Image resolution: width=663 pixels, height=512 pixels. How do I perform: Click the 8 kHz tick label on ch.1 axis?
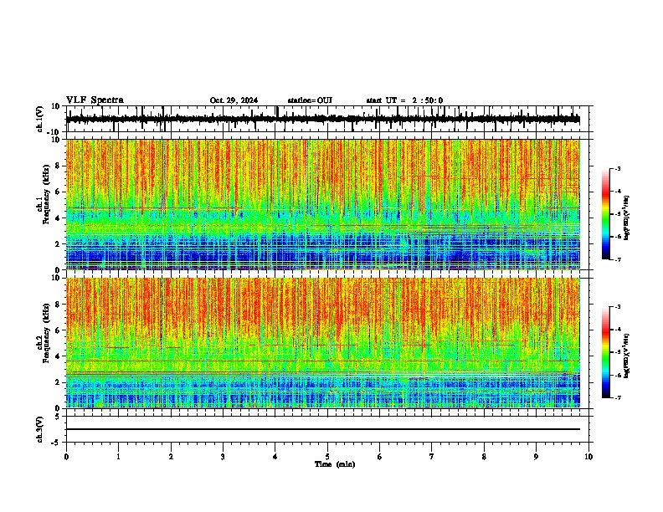[58, 166]
